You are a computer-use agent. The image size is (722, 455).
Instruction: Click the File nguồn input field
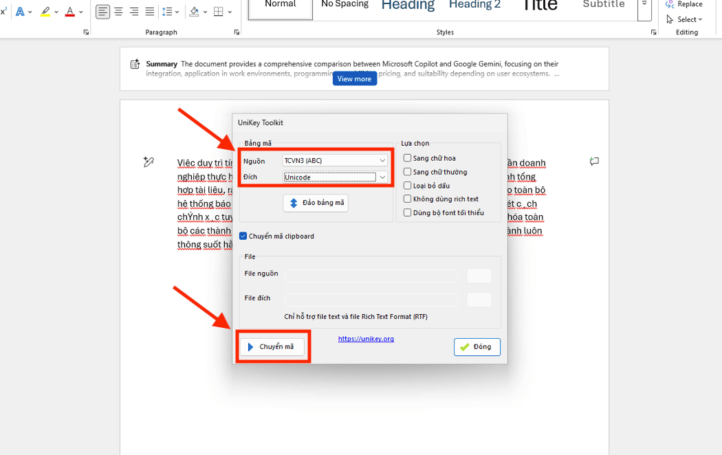(371, 275)
